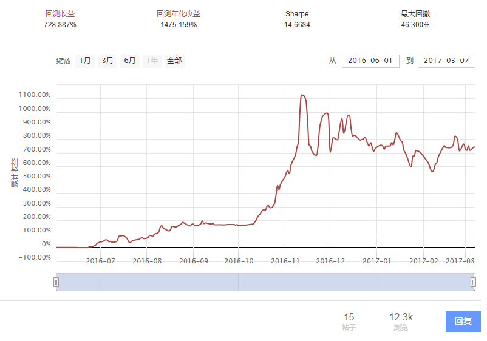
Task: Click the 最大回撤 value 46.300%
Action: tap(415, 25)
